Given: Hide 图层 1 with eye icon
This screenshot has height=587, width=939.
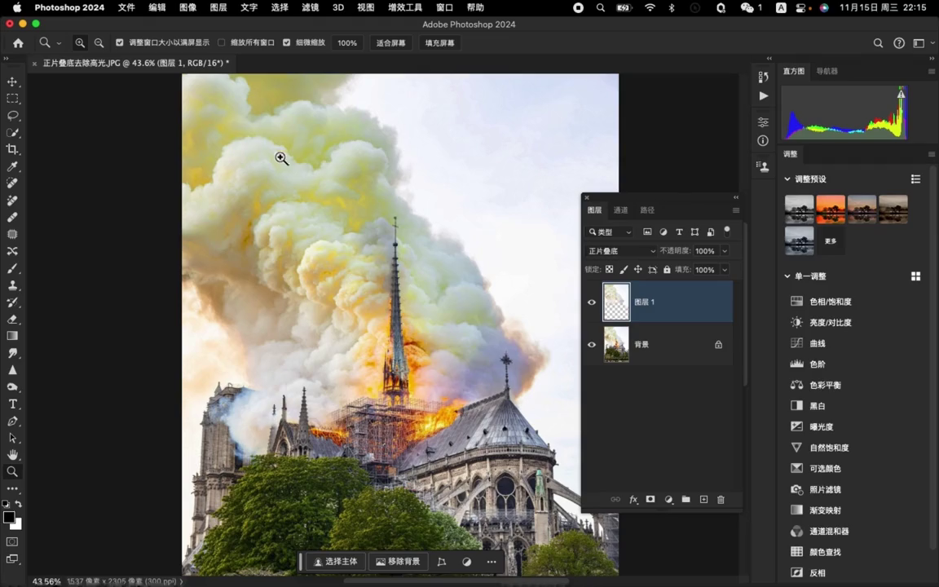Looking at the screenshot, I should 592,302.
